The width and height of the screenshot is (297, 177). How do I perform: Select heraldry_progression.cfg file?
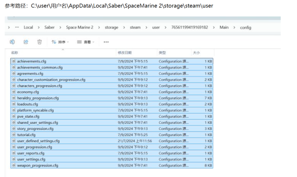[x=112, y=98]
